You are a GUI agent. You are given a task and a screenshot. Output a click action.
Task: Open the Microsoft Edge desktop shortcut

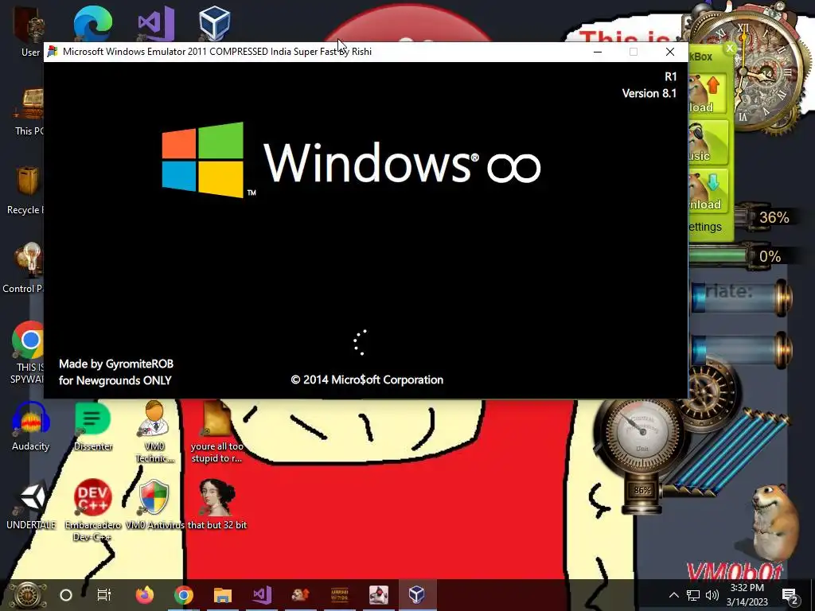point(93,22)
